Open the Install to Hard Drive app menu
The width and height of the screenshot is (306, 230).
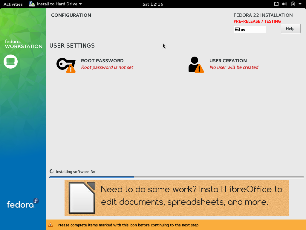pyautogui.click(x=55, y=4)
